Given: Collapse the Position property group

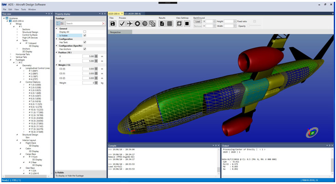Looking at the screenshot, I should pos(57,52).
